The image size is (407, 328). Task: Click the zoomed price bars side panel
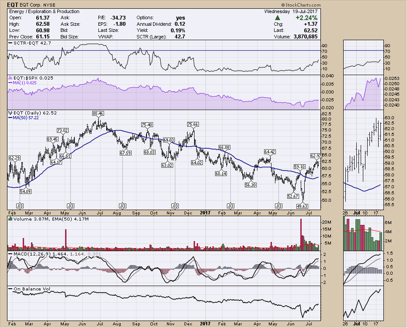pos(363,160)
